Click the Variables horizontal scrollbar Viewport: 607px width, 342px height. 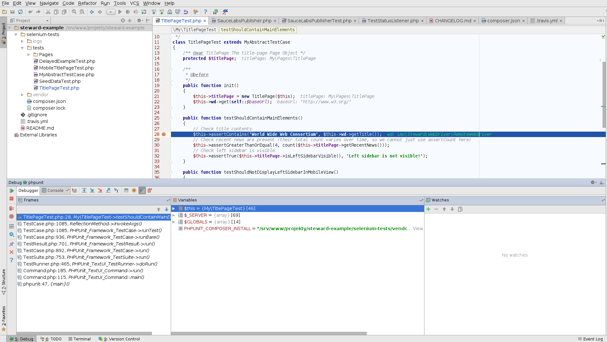(269, 333)
